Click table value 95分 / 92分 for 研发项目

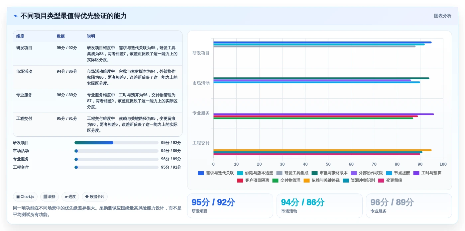67,48
